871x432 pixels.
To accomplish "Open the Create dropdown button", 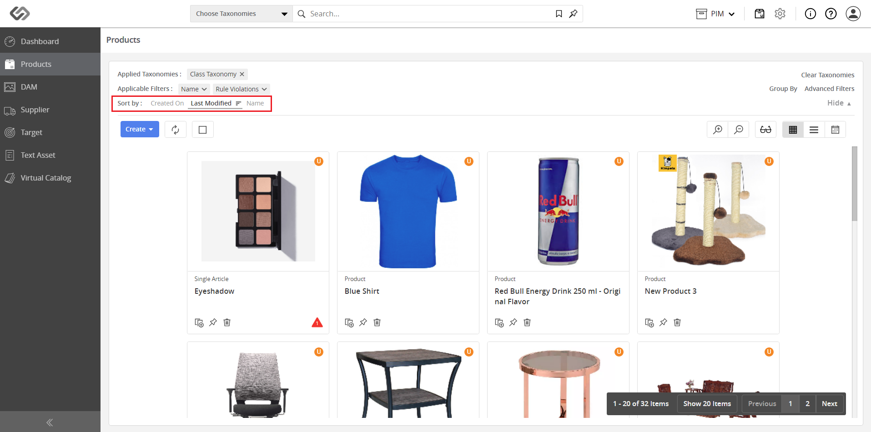I will [140, 129].
